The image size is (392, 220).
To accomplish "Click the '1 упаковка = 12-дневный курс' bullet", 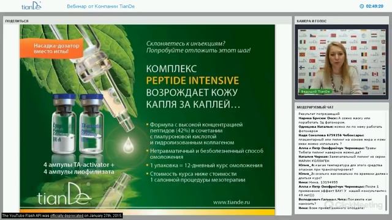I will pos(205,166).
